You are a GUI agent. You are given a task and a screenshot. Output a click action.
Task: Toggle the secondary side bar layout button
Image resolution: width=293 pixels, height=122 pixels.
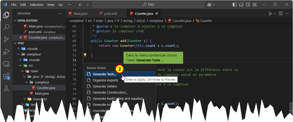[248, 5]
